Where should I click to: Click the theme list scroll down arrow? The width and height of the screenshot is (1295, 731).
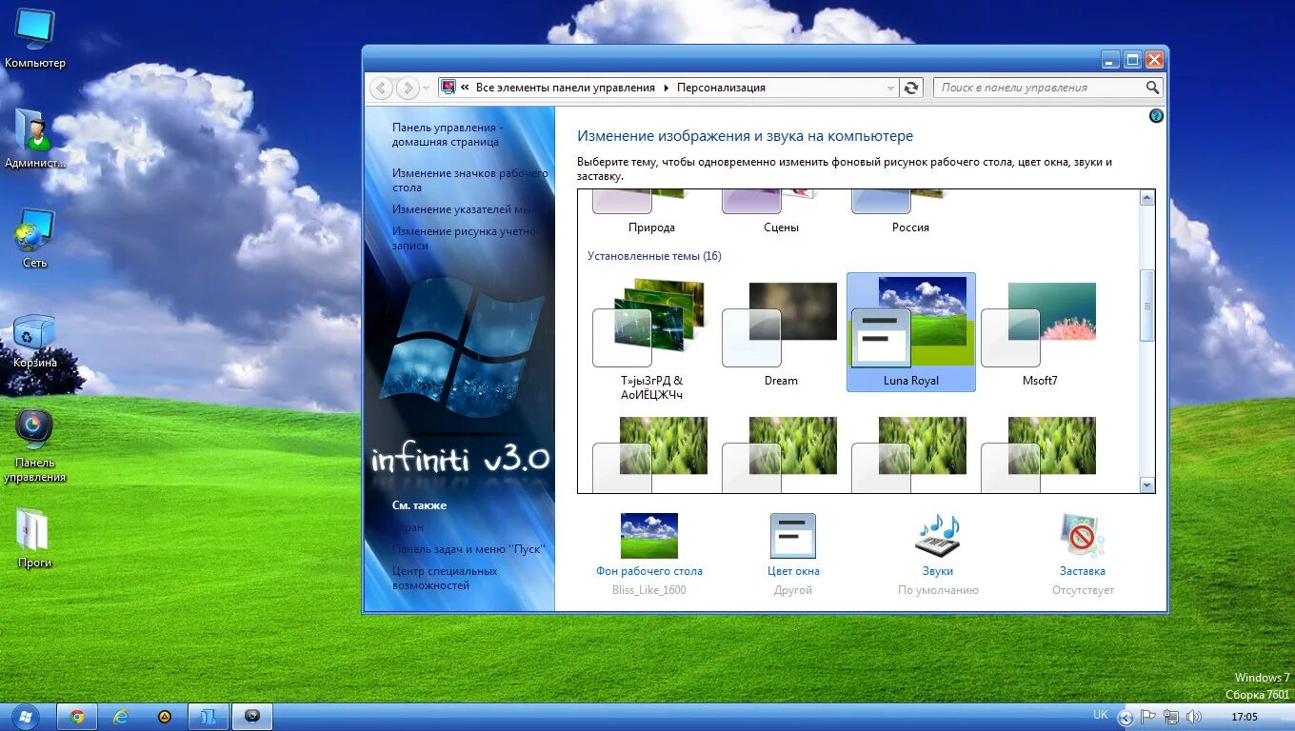(x=1146, y=485)
